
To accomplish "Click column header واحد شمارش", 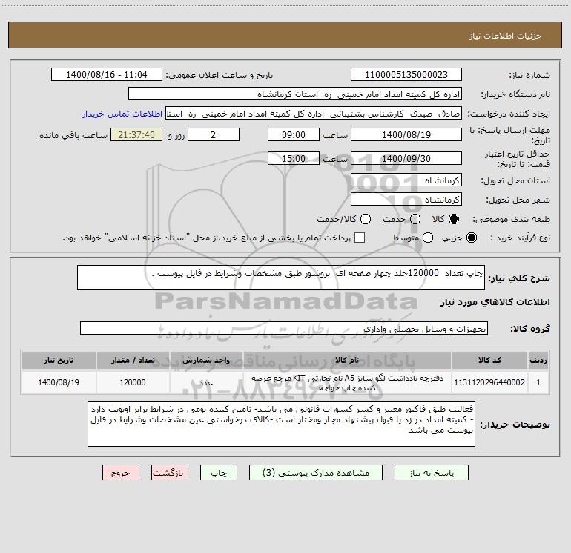I will click(x=206, y=360).
